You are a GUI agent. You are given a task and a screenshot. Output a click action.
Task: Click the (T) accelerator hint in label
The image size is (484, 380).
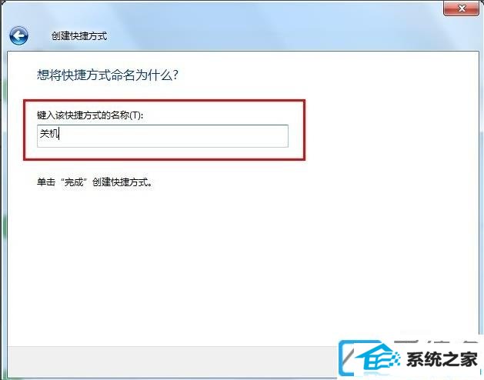click(x=135, y=115)
